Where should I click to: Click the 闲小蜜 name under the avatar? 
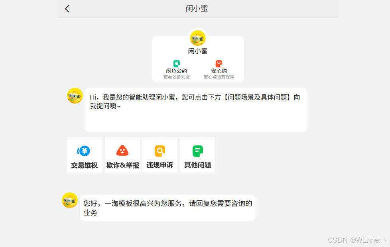click(x=198, y=51)
